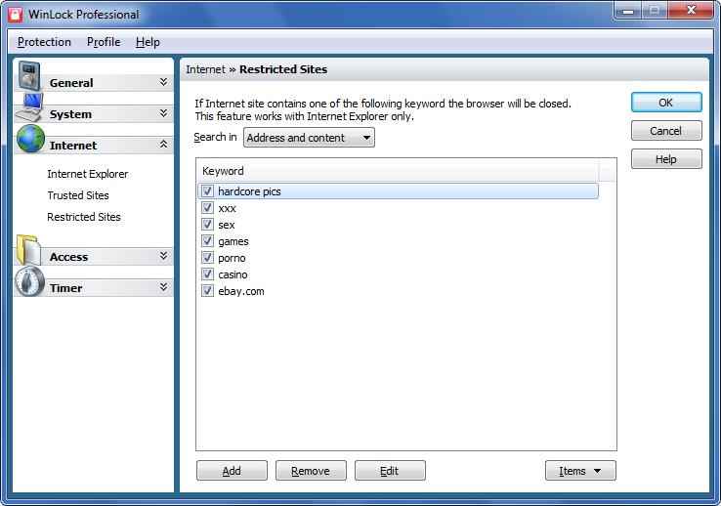721x506 pixels.
Task: Click the WinLock lock icon in title bar
Action: click(x=16, y=15)
